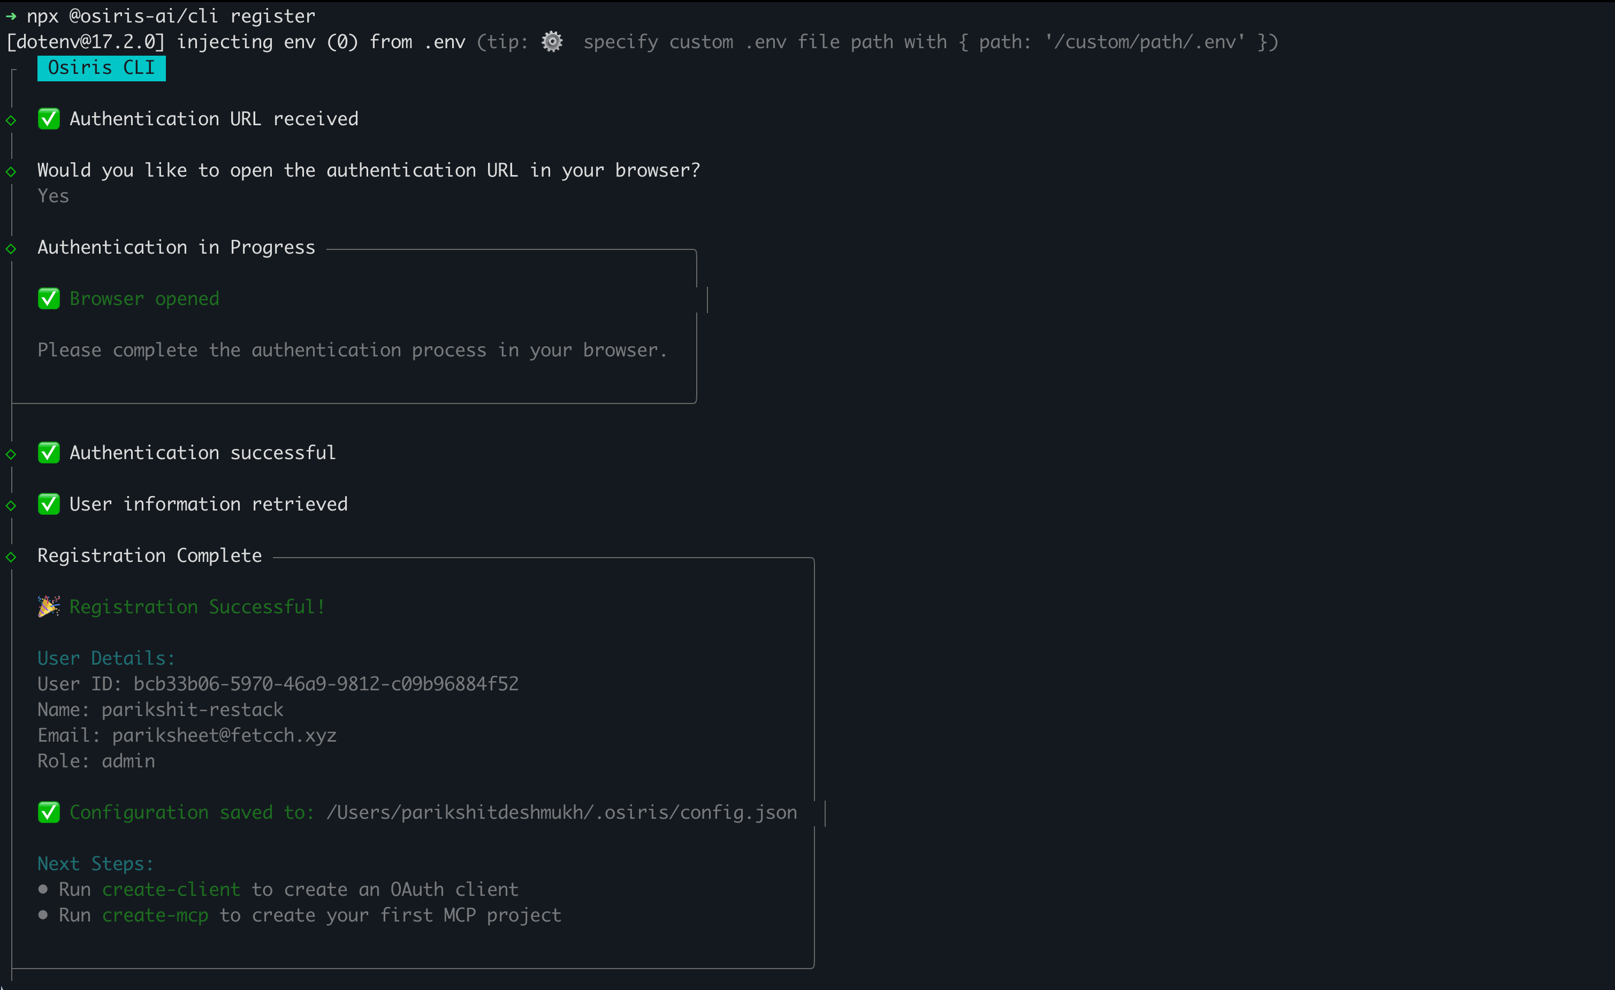The width and height of the screenshot is (1615, 990).
Task: Click the diamond marker beside Registration Complete
Action: 11,557
